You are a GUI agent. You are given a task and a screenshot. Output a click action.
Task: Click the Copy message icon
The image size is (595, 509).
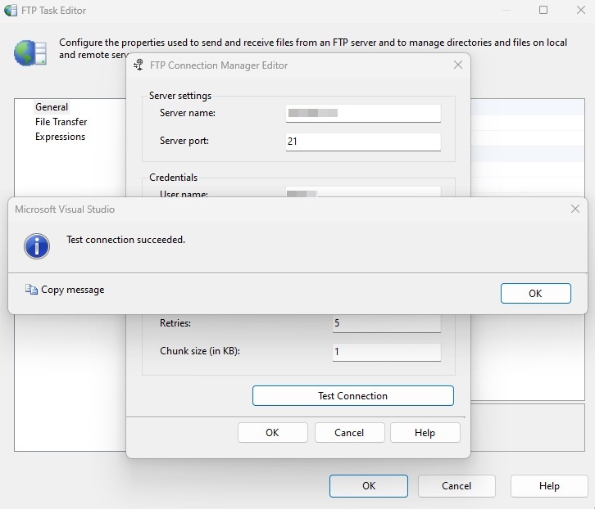31,290
